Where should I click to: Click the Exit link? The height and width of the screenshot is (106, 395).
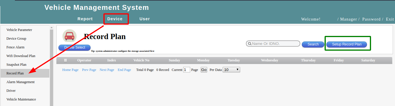tap(390, 19)
